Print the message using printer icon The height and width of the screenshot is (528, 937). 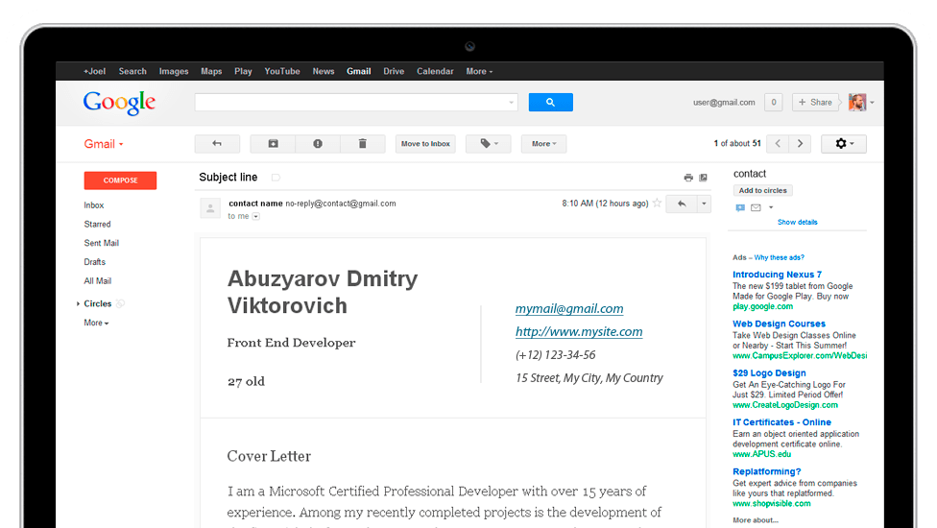click(688, 178)
